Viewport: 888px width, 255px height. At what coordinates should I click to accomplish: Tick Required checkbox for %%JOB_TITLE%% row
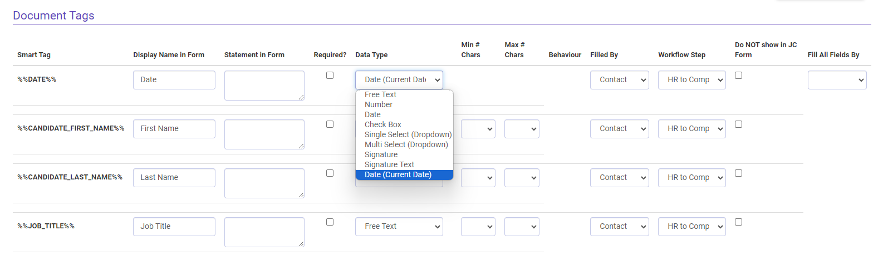(330, 222)
